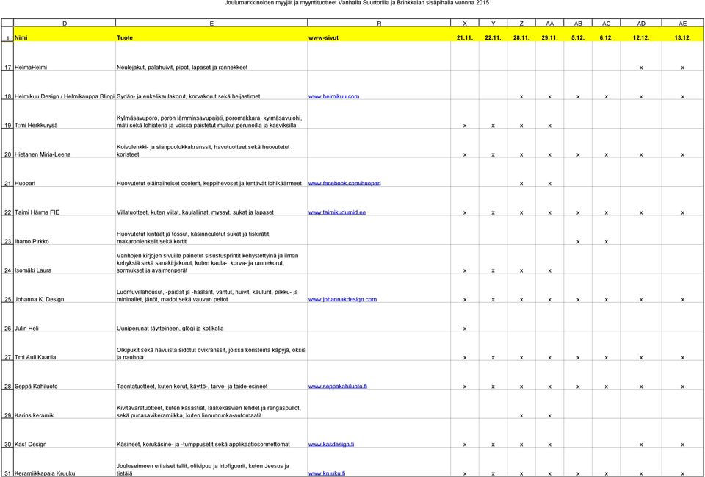Viewport: 705px width, 477px height.
Task: Click the x in Karins keramik's 29.11. column
Action: click(549, 416)
